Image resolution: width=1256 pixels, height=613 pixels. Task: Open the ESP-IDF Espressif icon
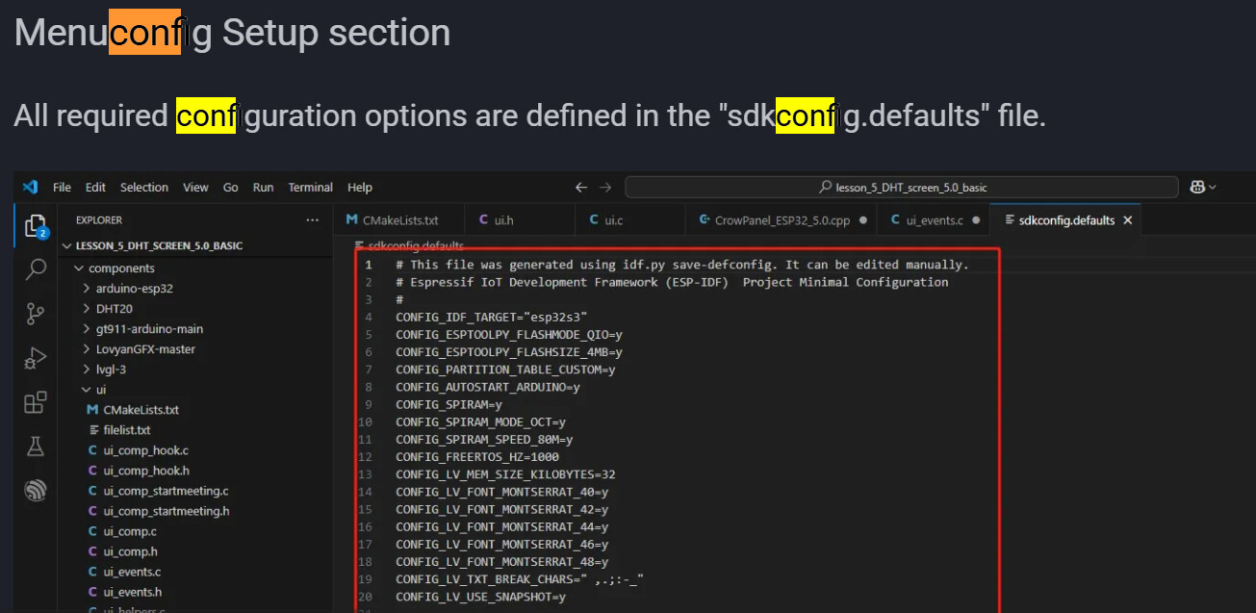36,491
